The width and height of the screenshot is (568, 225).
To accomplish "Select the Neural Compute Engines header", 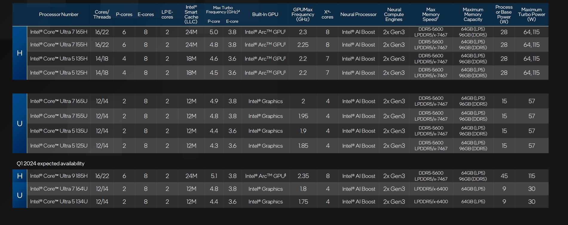I will (x=394, y=14).
